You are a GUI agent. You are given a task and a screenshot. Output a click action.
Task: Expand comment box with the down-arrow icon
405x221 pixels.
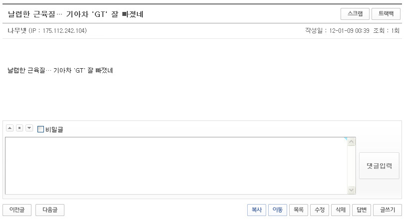click(29, 128)
